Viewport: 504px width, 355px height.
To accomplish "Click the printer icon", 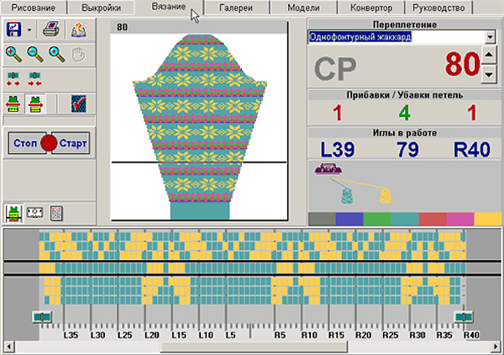I will (x=52, y=30).
